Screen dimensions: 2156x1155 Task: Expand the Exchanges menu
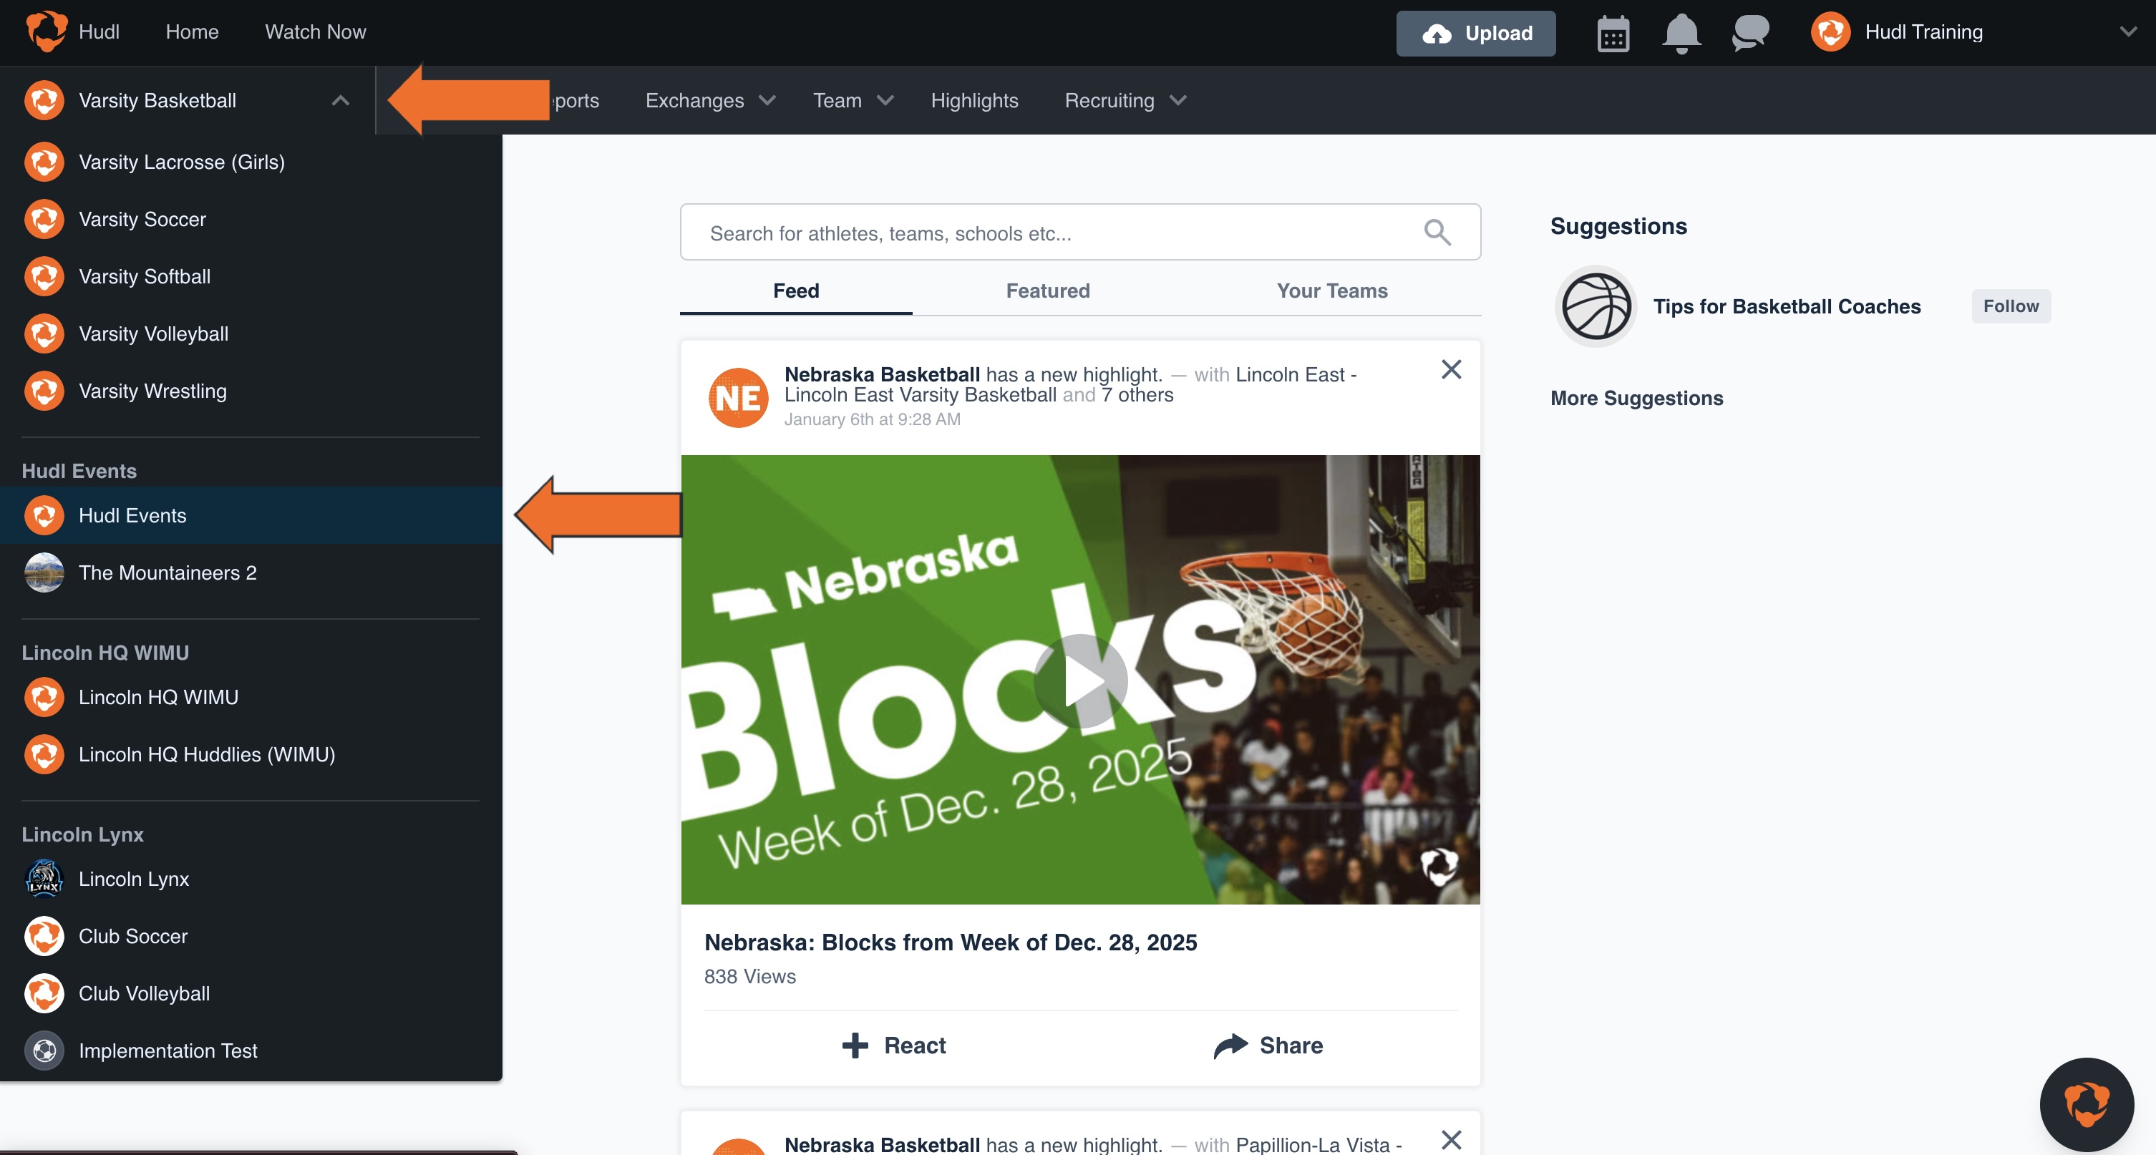point(710,100)
